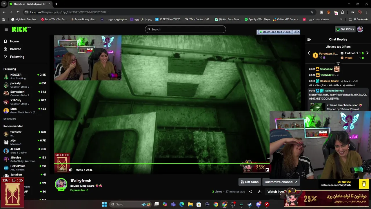This screenshot has width=371, height=209.
Task: Replay the clip
Action: click(62, 170)
